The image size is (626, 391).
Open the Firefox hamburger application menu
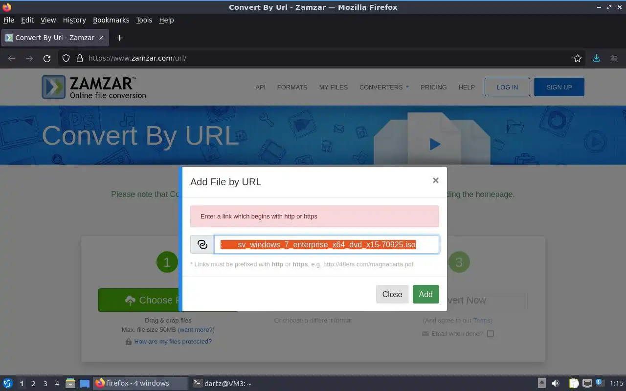[x=614, y=58]
